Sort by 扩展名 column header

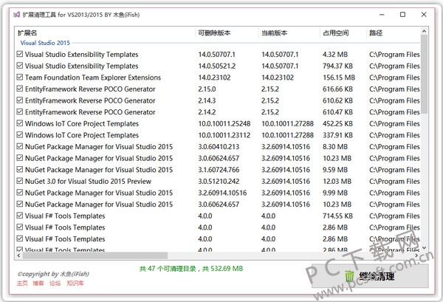(x=105, y=32)
